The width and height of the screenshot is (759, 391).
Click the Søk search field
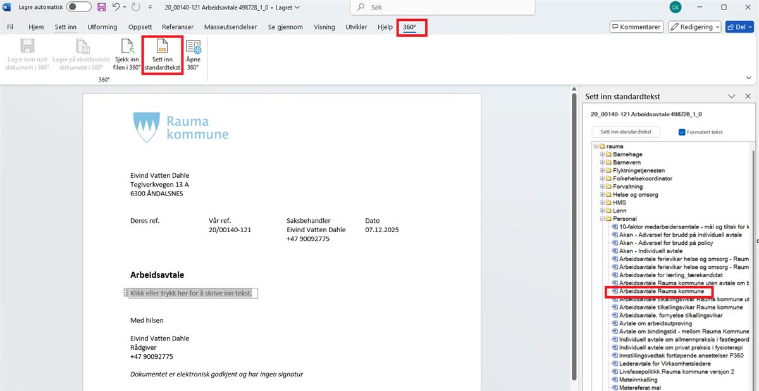[x=443, y=7]
